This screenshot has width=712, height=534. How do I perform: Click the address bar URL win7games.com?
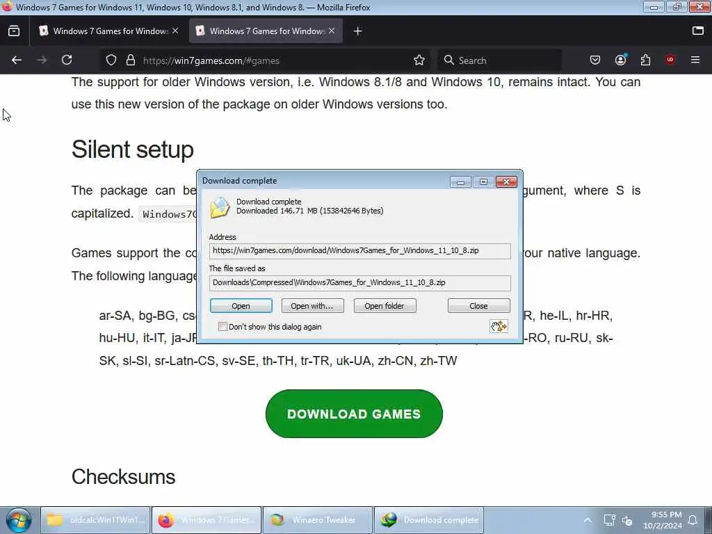click(211, 60)
